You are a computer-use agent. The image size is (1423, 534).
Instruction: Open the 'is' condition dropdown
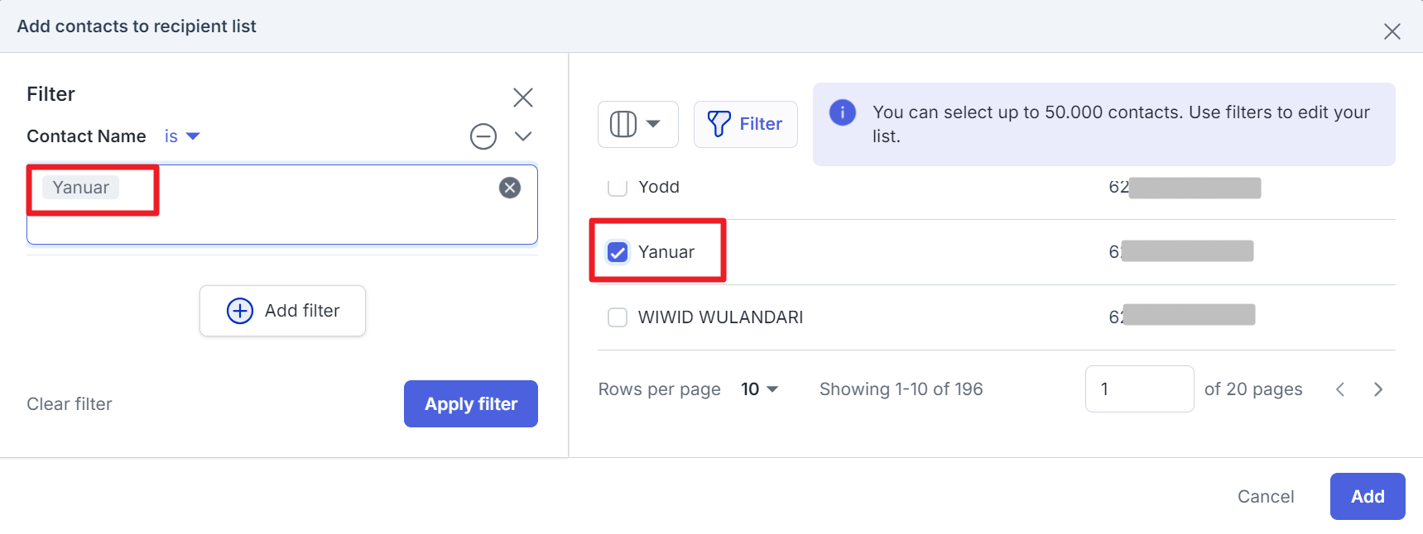[x=182, y=136]
